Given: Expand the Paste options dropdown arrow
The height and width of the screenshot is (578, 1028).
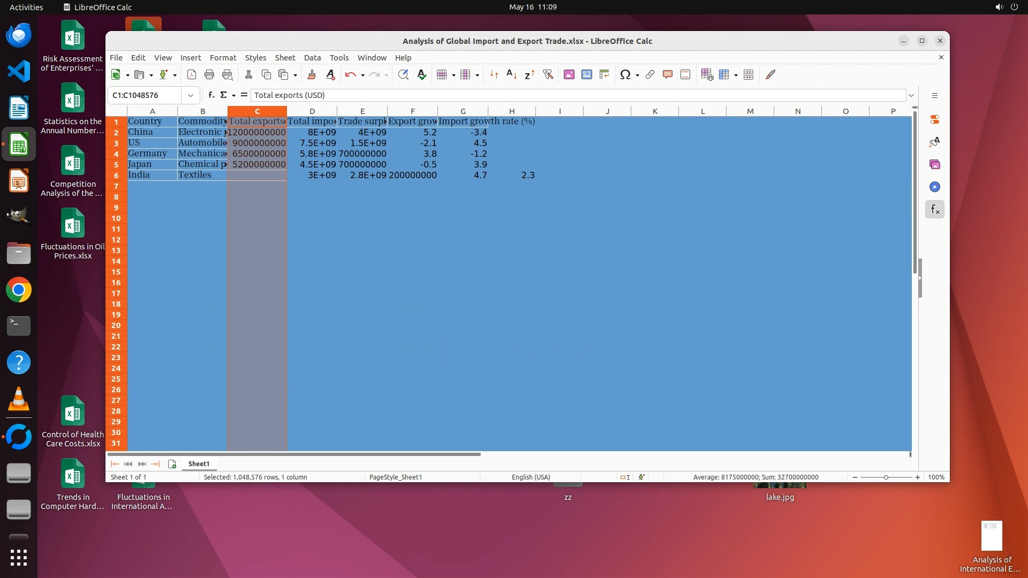Looking at the screenshot, I should tap(295, 75).
